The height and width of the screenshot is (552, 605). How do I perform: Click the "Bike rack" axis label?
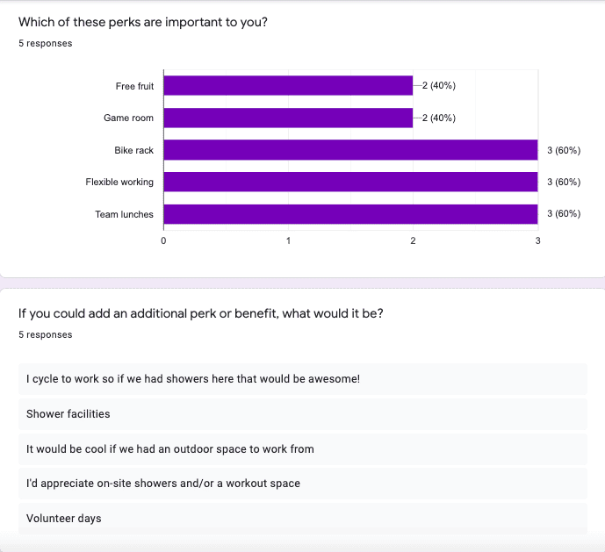click(x=133, y=150)
